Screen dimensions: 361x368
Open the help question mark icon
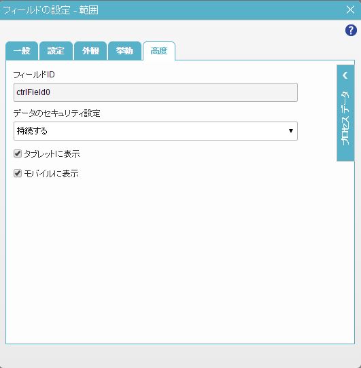pyautogui.click(x=351, y=31)
